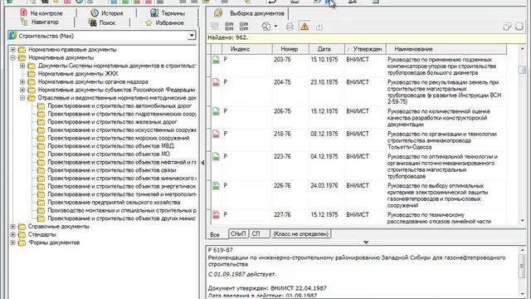
Task: Select folder for морских сооружений
Action: click(118, 138)
